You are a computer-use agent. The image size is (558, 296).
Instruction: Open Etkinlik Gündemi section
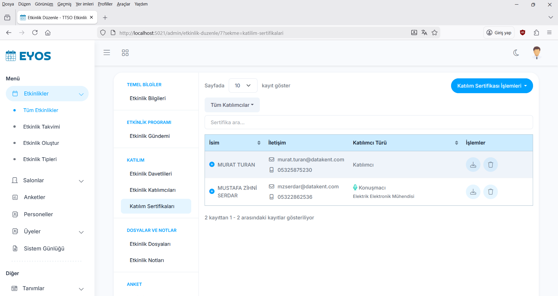pos(150,136)
